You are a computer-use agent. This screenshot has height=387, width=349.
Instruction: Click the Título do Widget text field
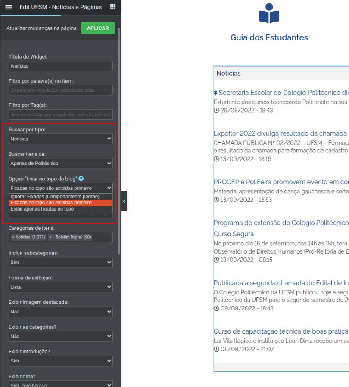click(x=60, y=66)
